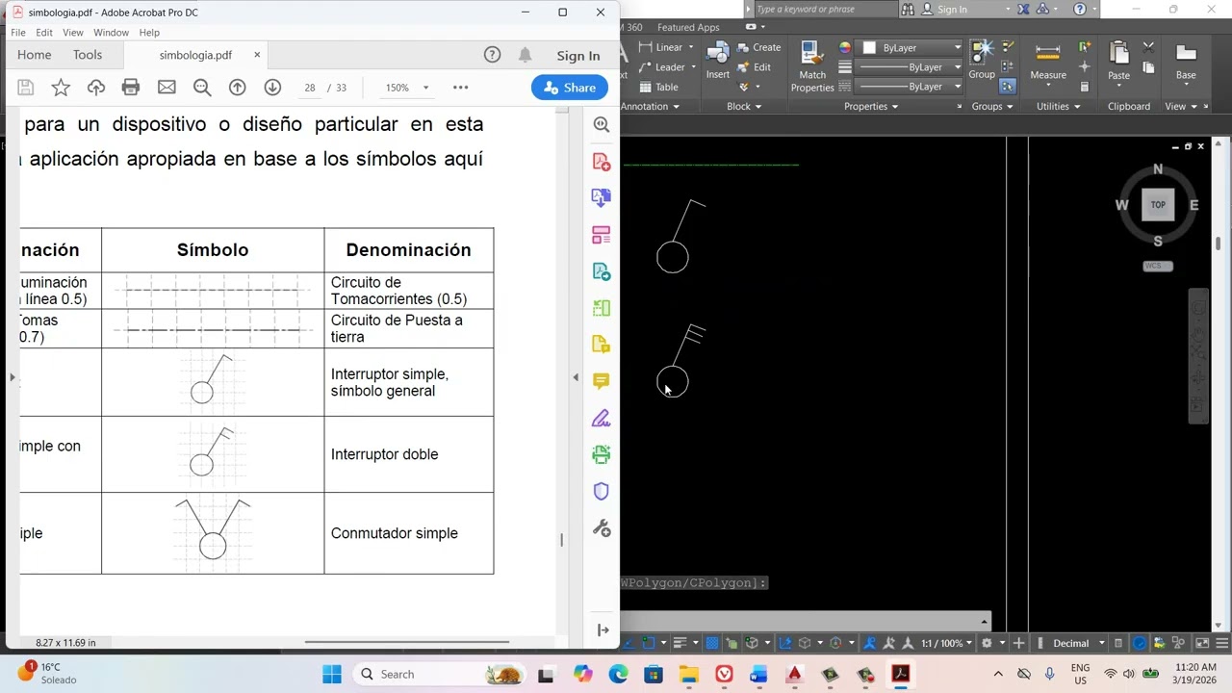Open the AutoCAD Exchange Apps X icon
This screenshot has height=693, width=1232.
click(x=1023, y=9)
